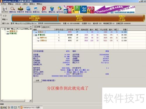Click the tree pane horizontal scrollbar thumb
The height and width of the screenshot is (109, 146).
pos(14,101)
